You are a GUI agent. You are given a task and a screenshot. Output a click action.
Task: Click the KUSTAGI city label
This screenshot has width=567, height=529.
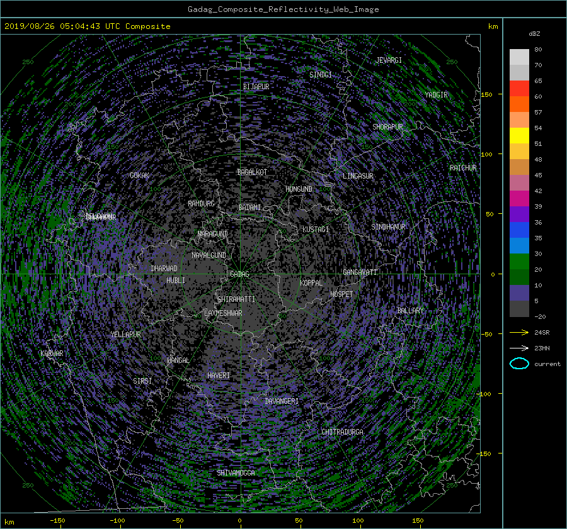[x=316, y=230]
